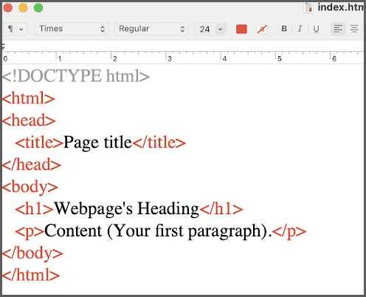Click the ruler at the 3 inch mark
Image resolution: width=366 pixels, height=297 pixels.
pos(170,58)
